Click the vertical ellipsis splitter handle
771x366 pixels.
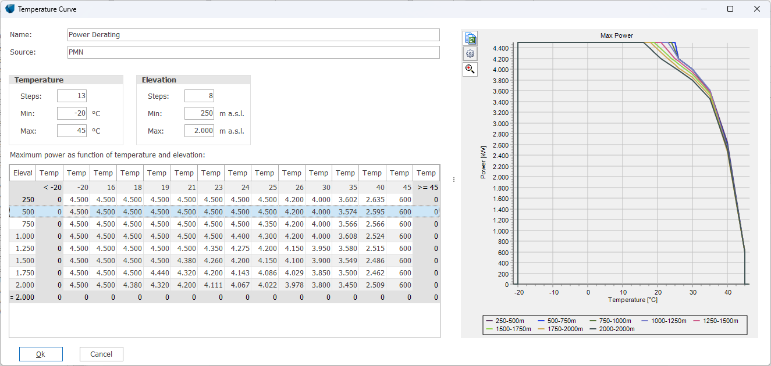pos(453,180)
